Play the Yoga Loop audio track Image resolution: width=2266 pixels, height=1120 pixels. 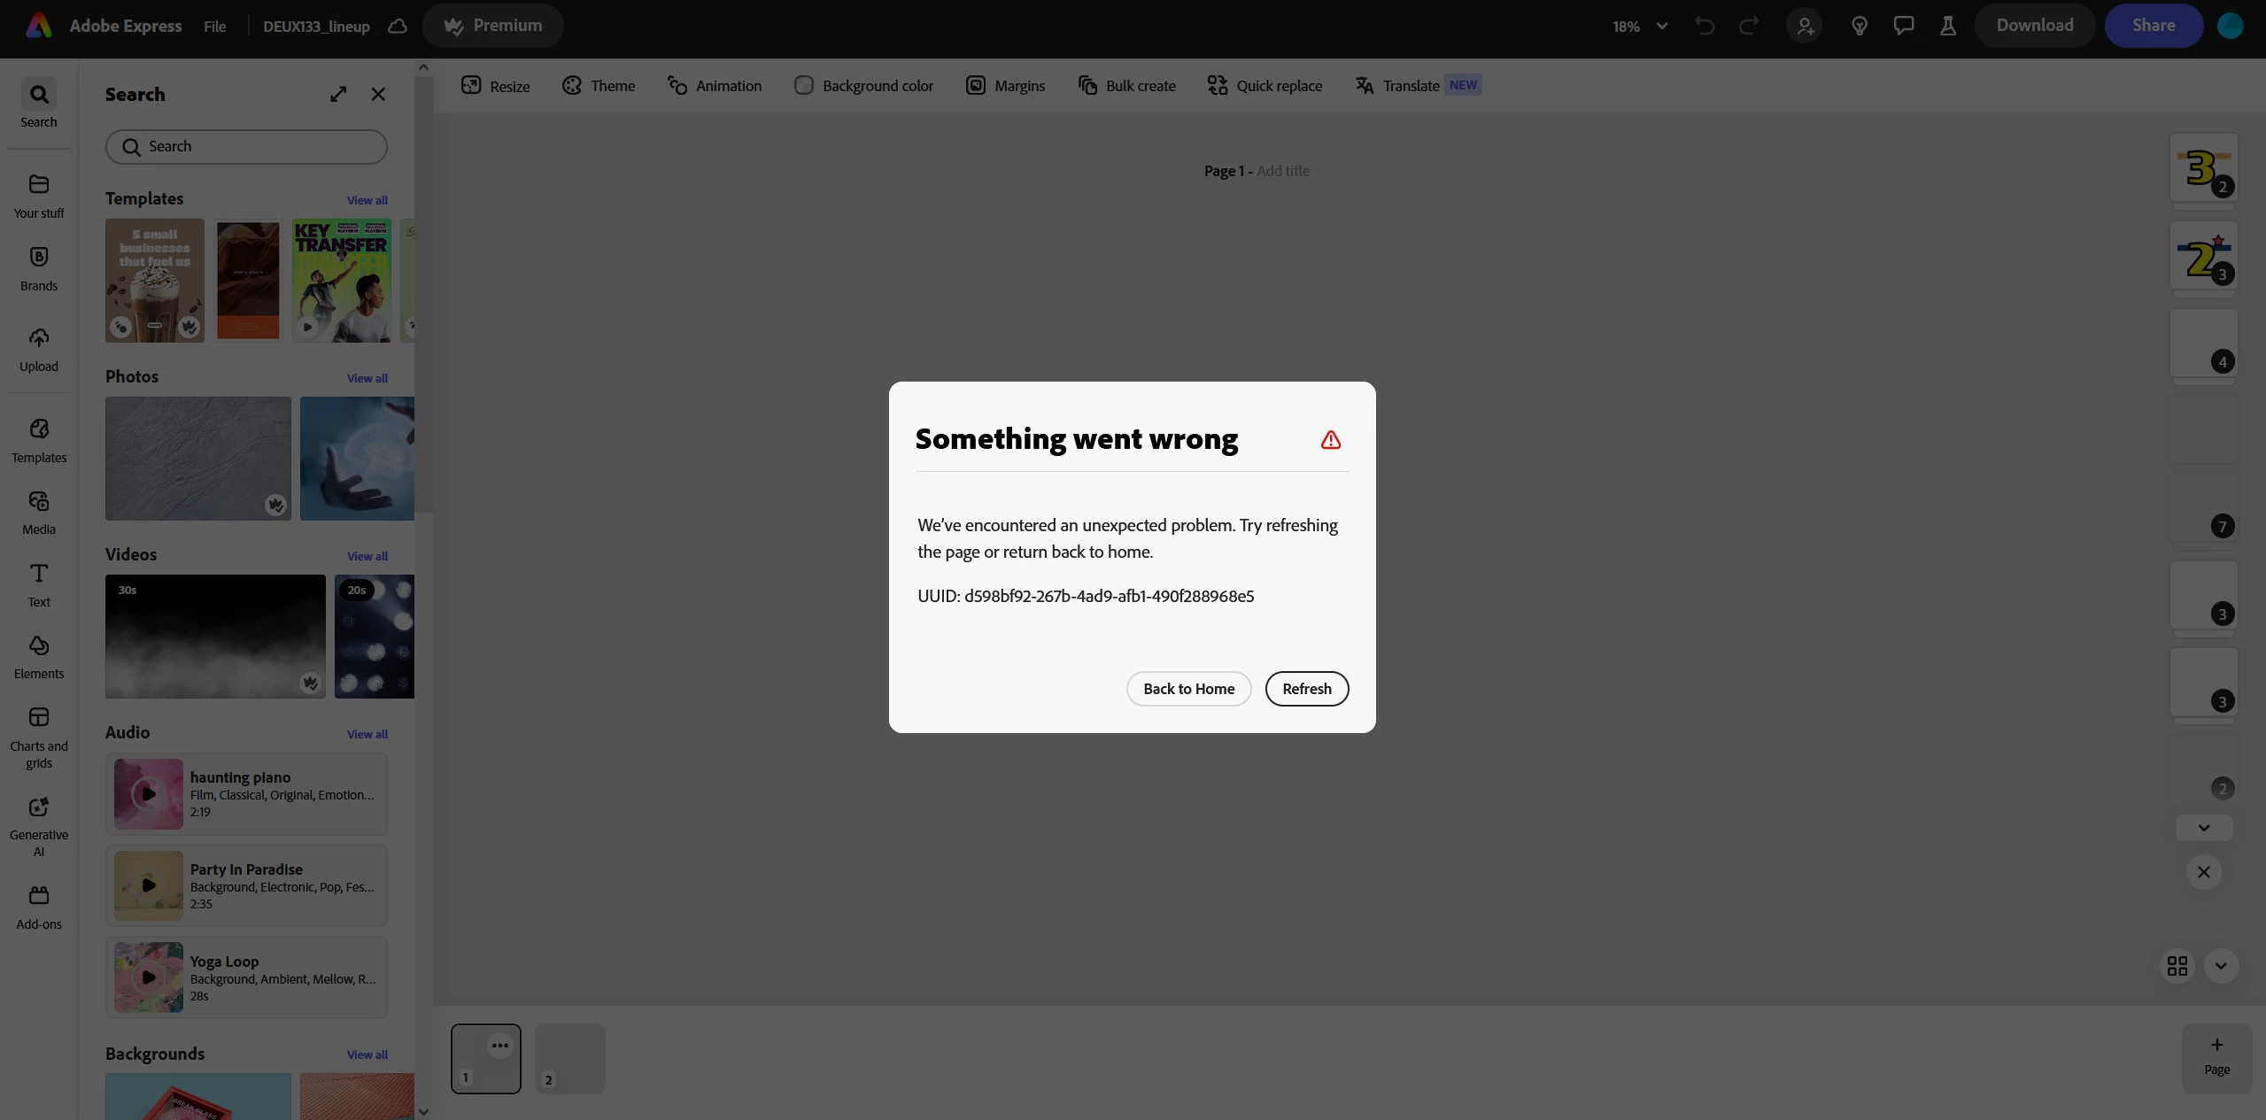coord(149,977)
